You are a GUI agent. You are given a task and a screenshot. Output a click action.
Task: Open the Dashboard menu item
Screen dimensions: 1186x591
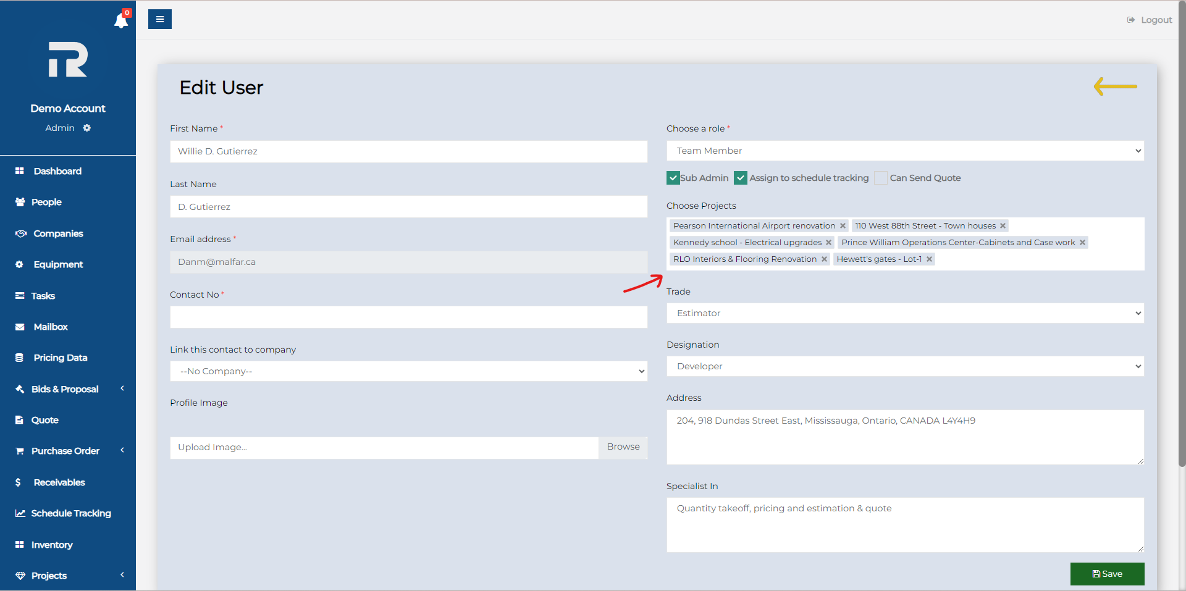point(57,171)
